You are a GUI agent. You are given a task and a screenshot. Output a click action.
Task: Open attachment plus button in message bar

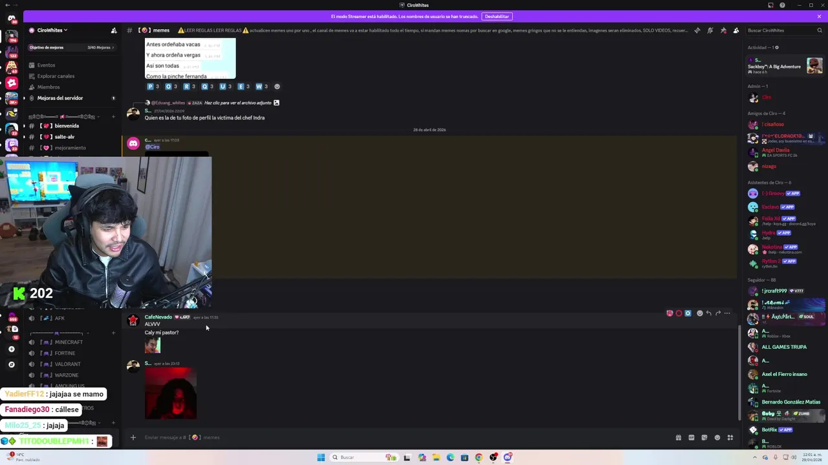pos(133,437)
